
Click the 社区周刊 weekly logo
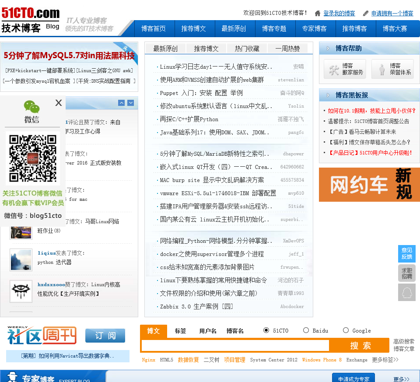point(42,335)
